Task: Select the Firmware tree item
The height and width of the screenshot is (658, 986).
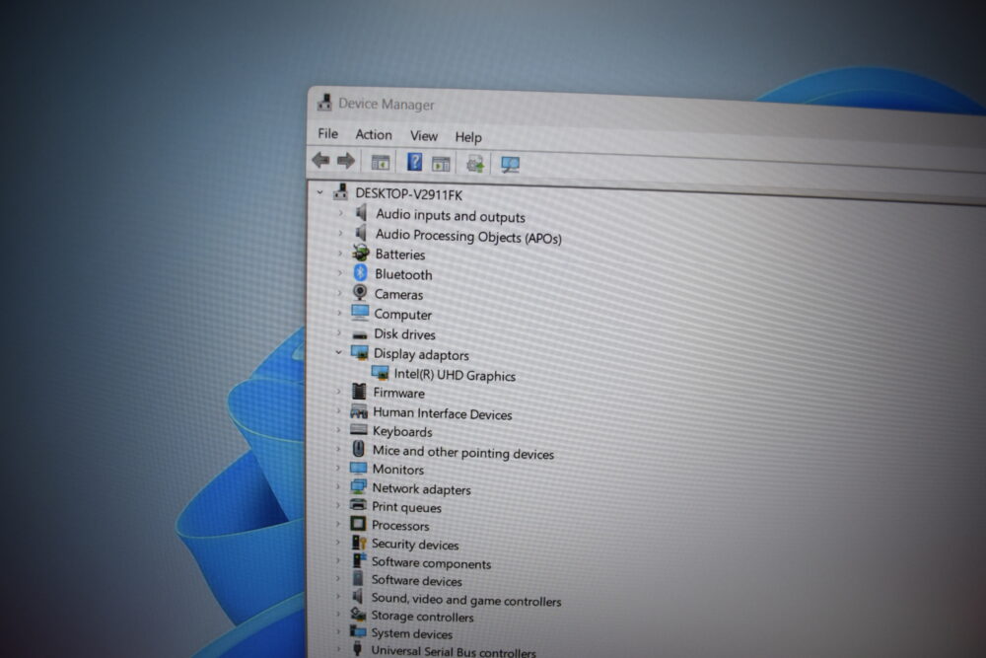Action: tap(398, 394)
